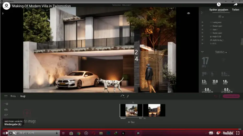Click the 'Overcast' label under thumbnail

pos(123,118)
